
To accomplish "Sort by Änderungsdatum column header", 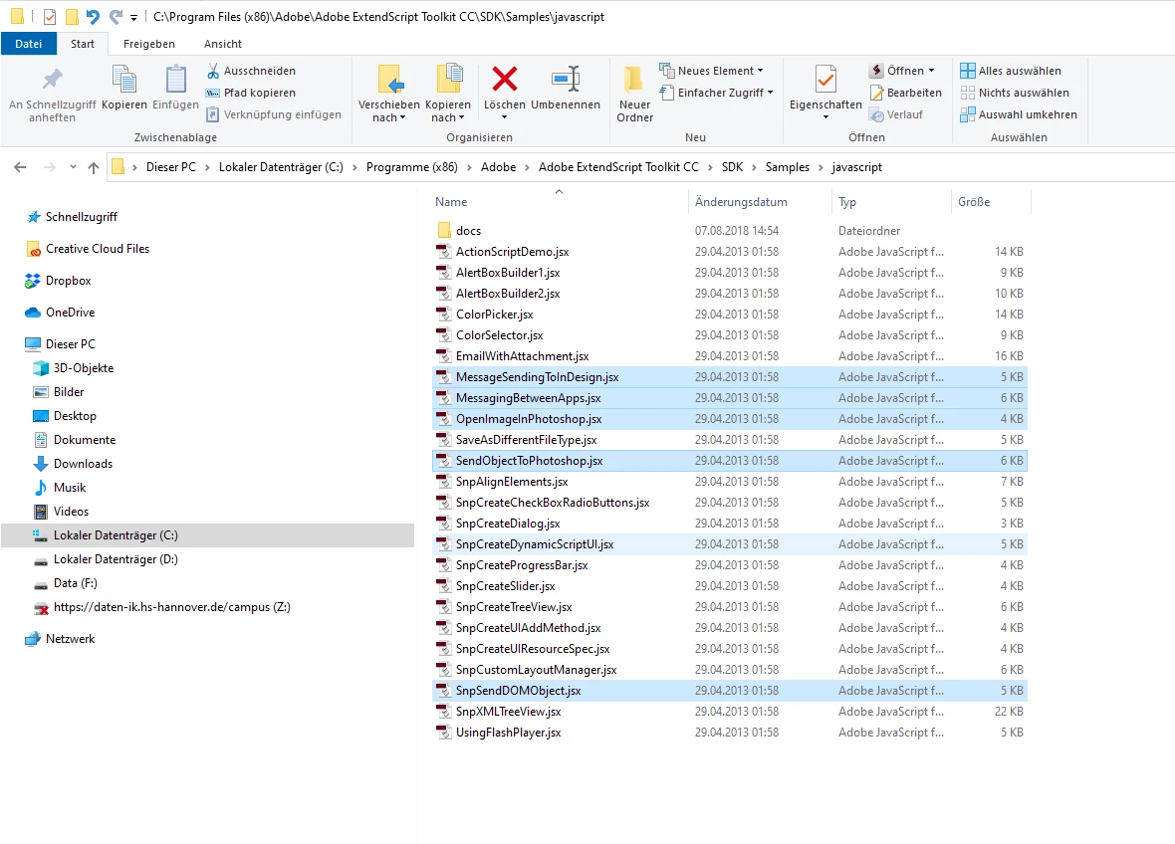I will tap(759, 201).
